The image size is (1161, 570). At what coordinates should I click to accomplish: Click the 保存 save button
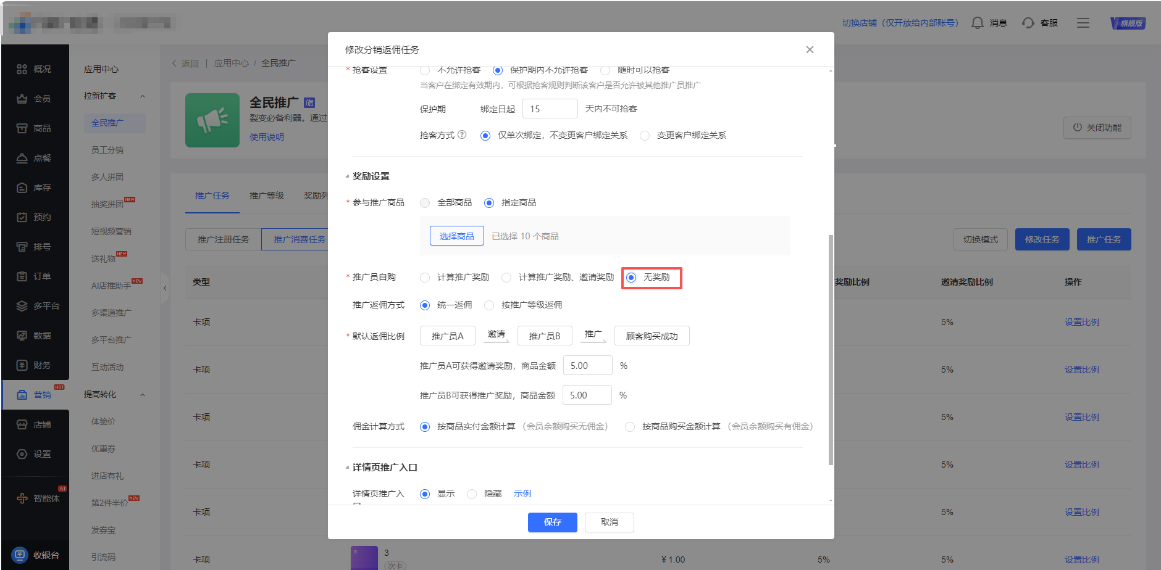552,522
